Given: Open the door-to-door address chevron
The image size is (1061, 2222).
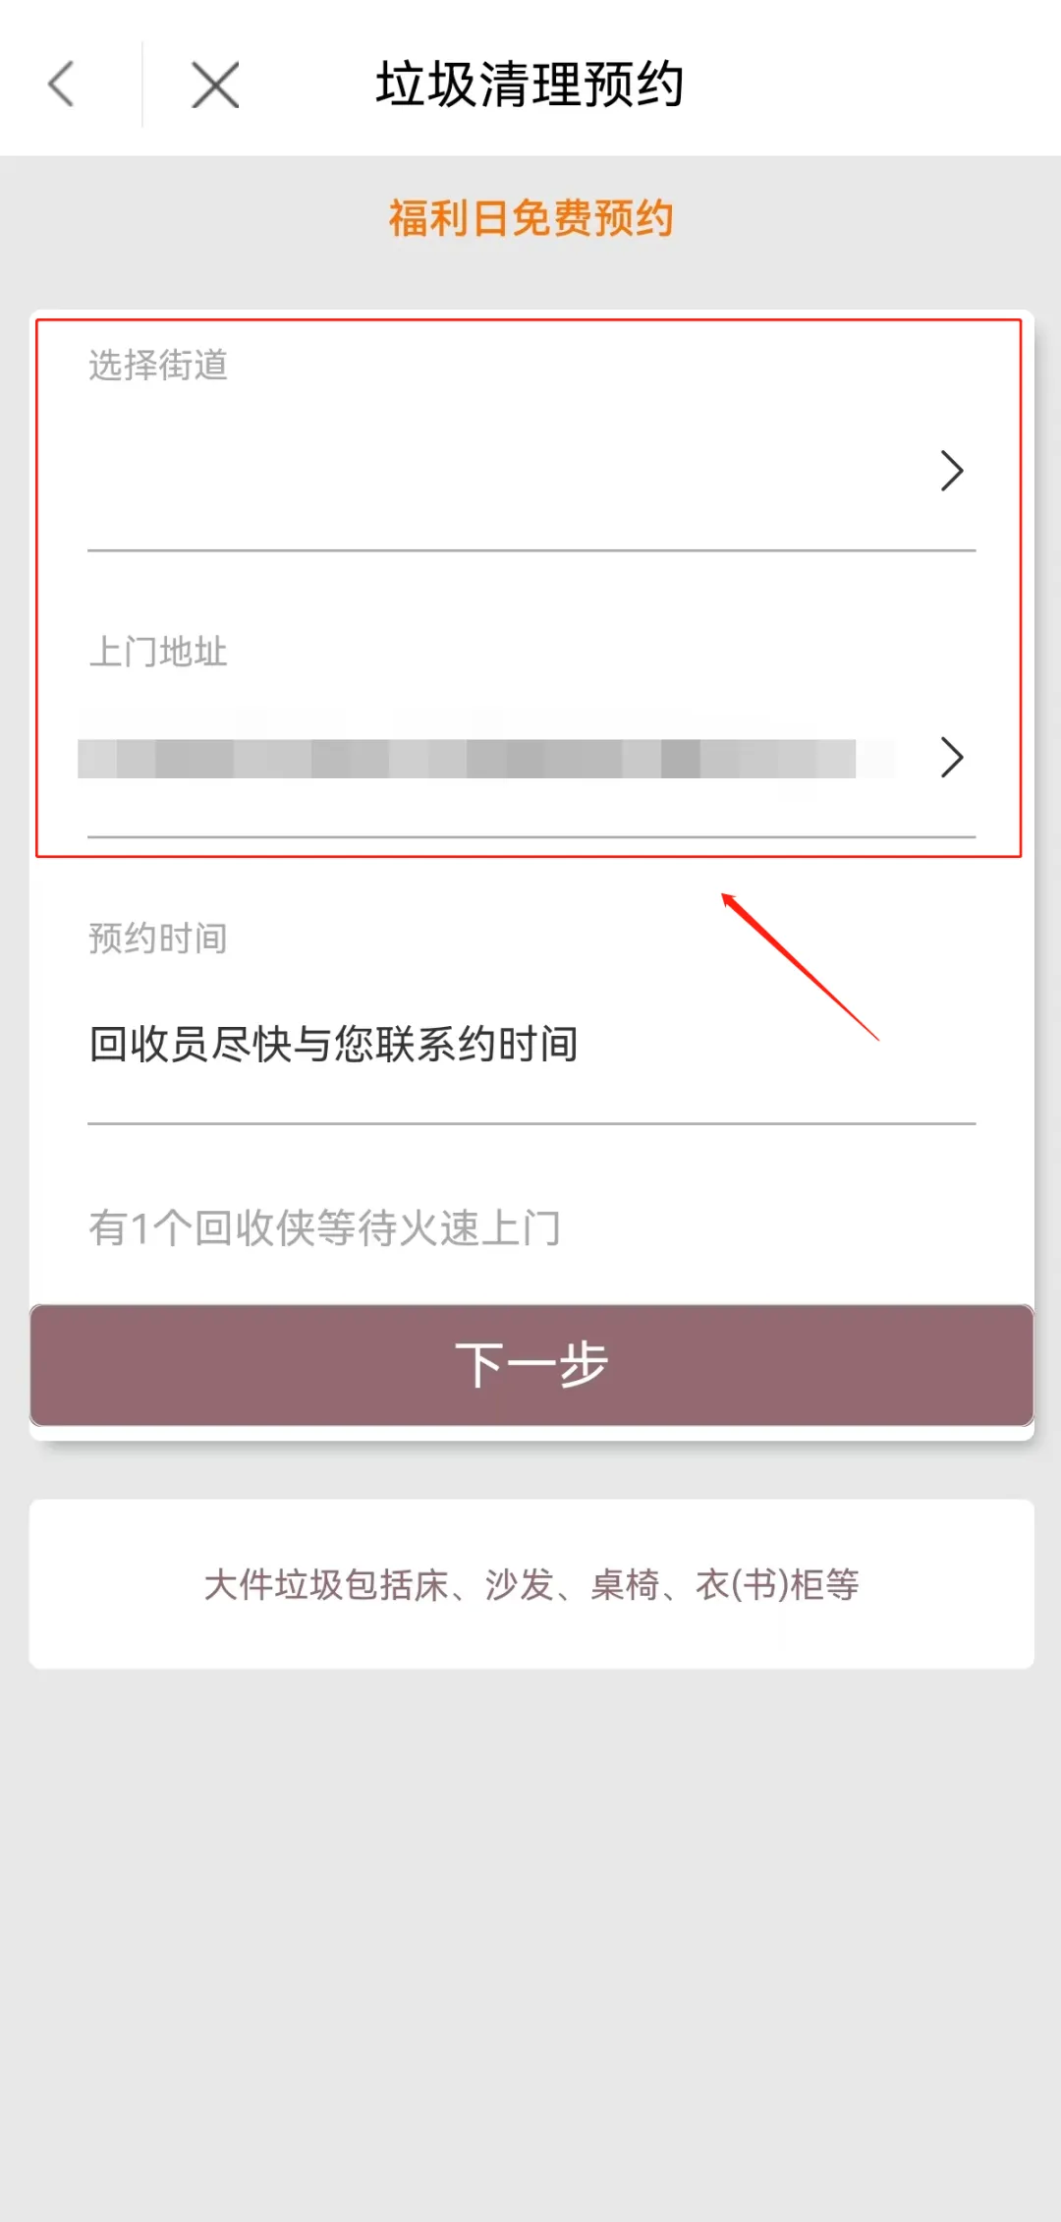Looking at the screenshot, I should point(952,757).
